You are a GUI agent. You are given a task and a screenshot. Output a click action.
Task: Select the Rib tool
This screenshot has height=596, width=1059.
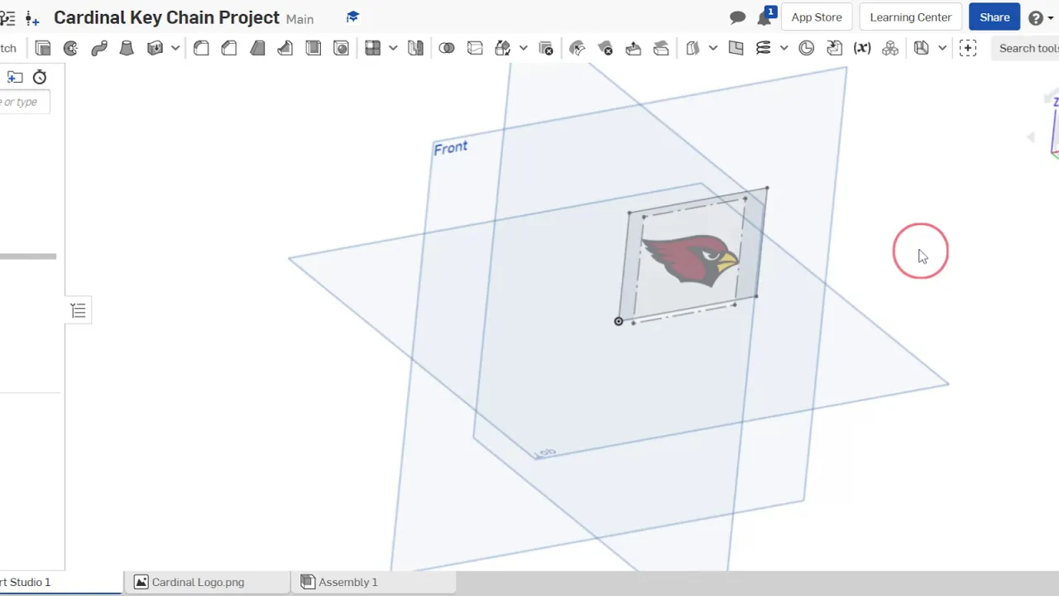click(x=285, y=48)
